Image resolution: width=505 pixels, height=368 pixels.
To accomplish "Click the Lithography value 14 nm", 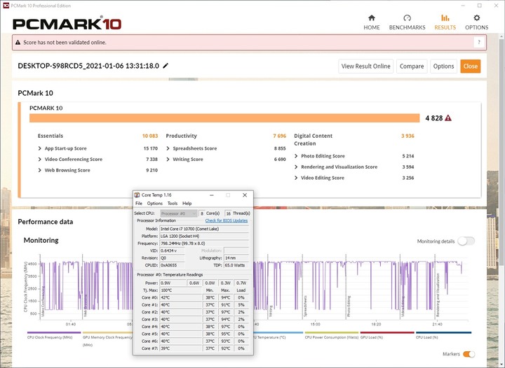I will [x=236, y=258].
